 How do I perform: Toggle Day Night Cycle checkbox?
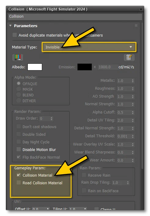pos(19,142)
